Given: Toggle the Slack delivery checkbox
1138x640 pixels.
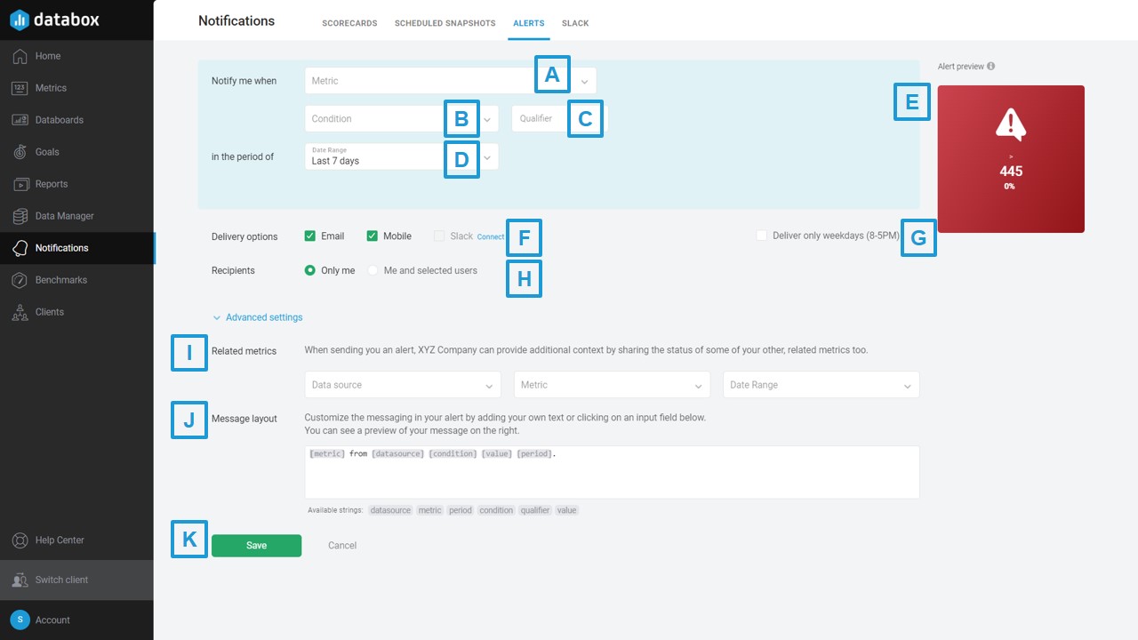Looking at the screenshot, I should click(x=439, y=236).
